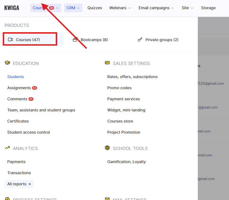Viewport: 229px width, 200px height.
Task: Open Gamification, Loyalty under School Tools
Action: (126, 162)
